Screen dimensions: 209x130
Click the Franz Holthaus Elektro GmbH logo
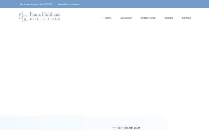(39, 17)
